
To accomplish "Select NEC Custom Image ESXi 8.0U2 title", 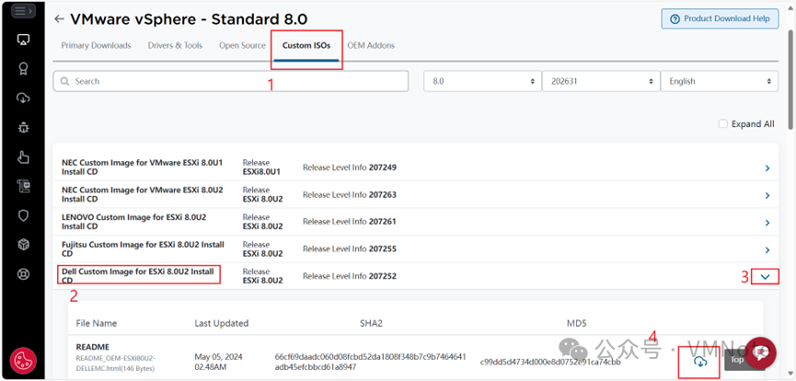I will point(142,194).
